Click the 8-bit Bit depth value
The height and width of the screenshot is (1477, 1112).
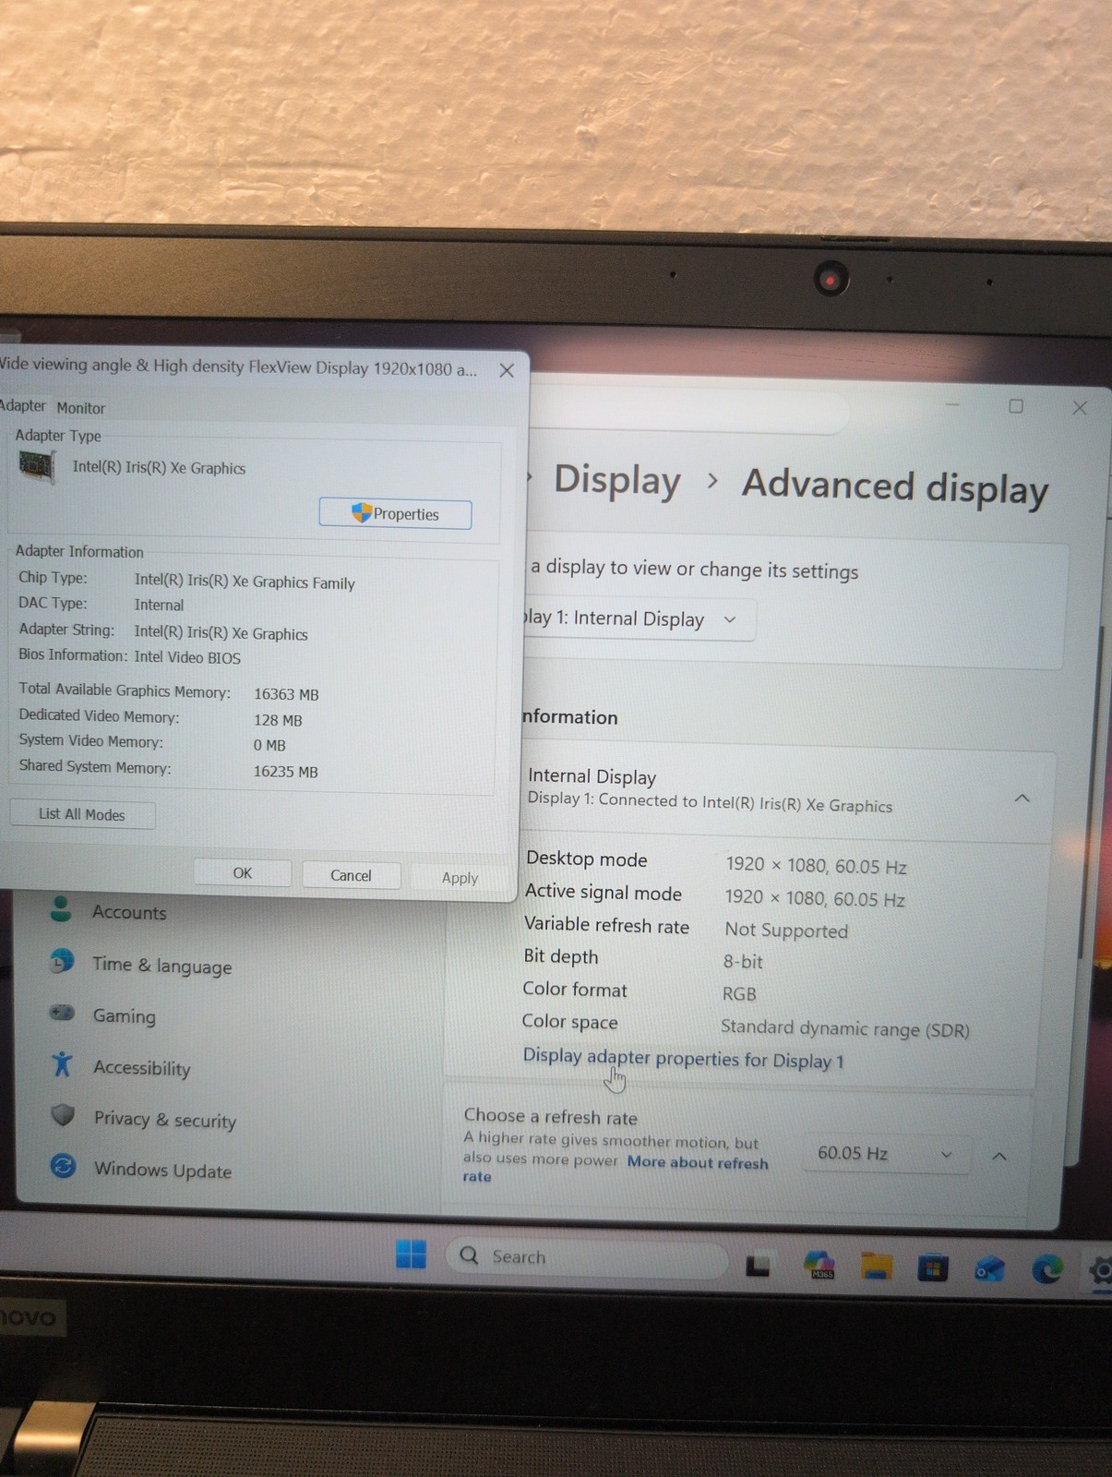743,962
